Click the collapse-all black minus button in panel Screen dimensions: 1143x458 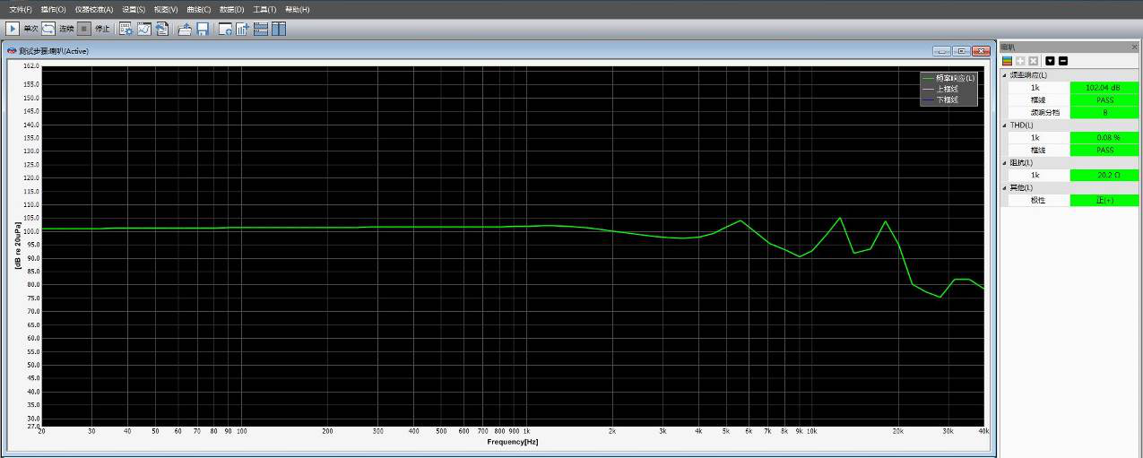pos(1063,61)
